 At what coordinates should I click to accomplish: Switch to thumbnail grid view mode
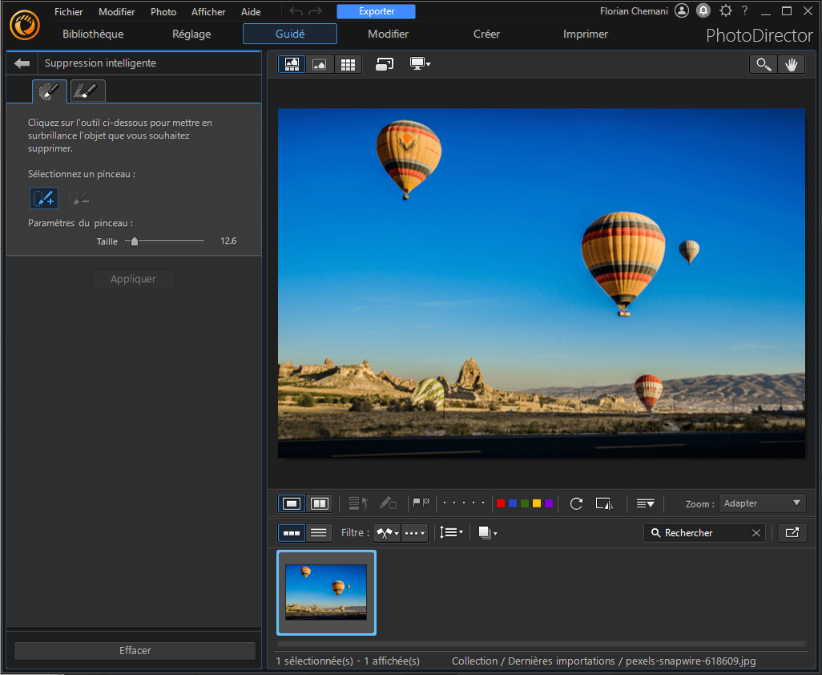[x=348, y=64]
